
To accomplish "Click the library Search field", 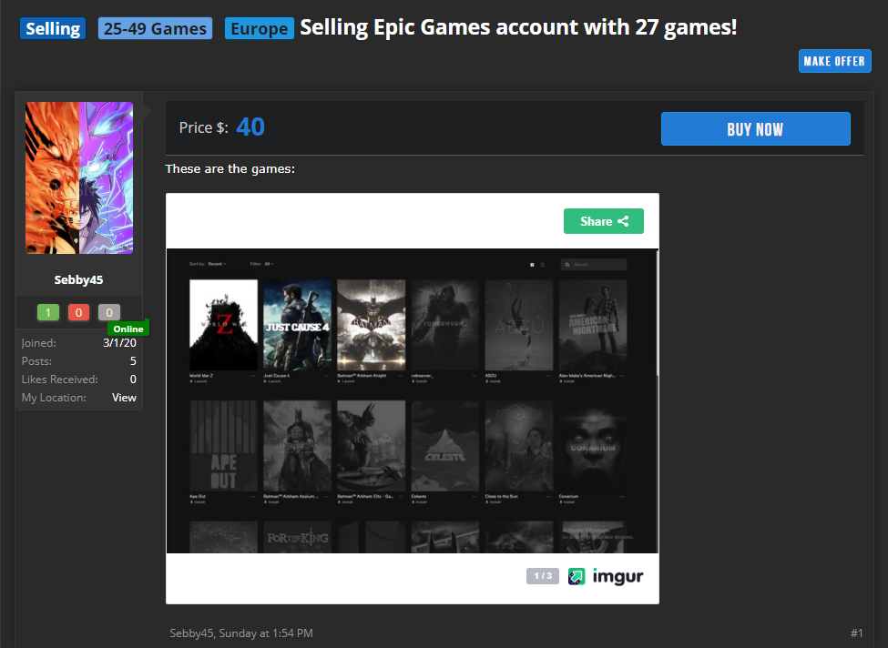I will pos(594,264).
